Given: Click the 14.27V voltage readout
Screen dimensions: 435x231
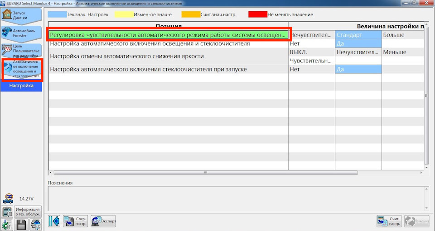Looking at the screenshot, I should (x=26, y=198).
